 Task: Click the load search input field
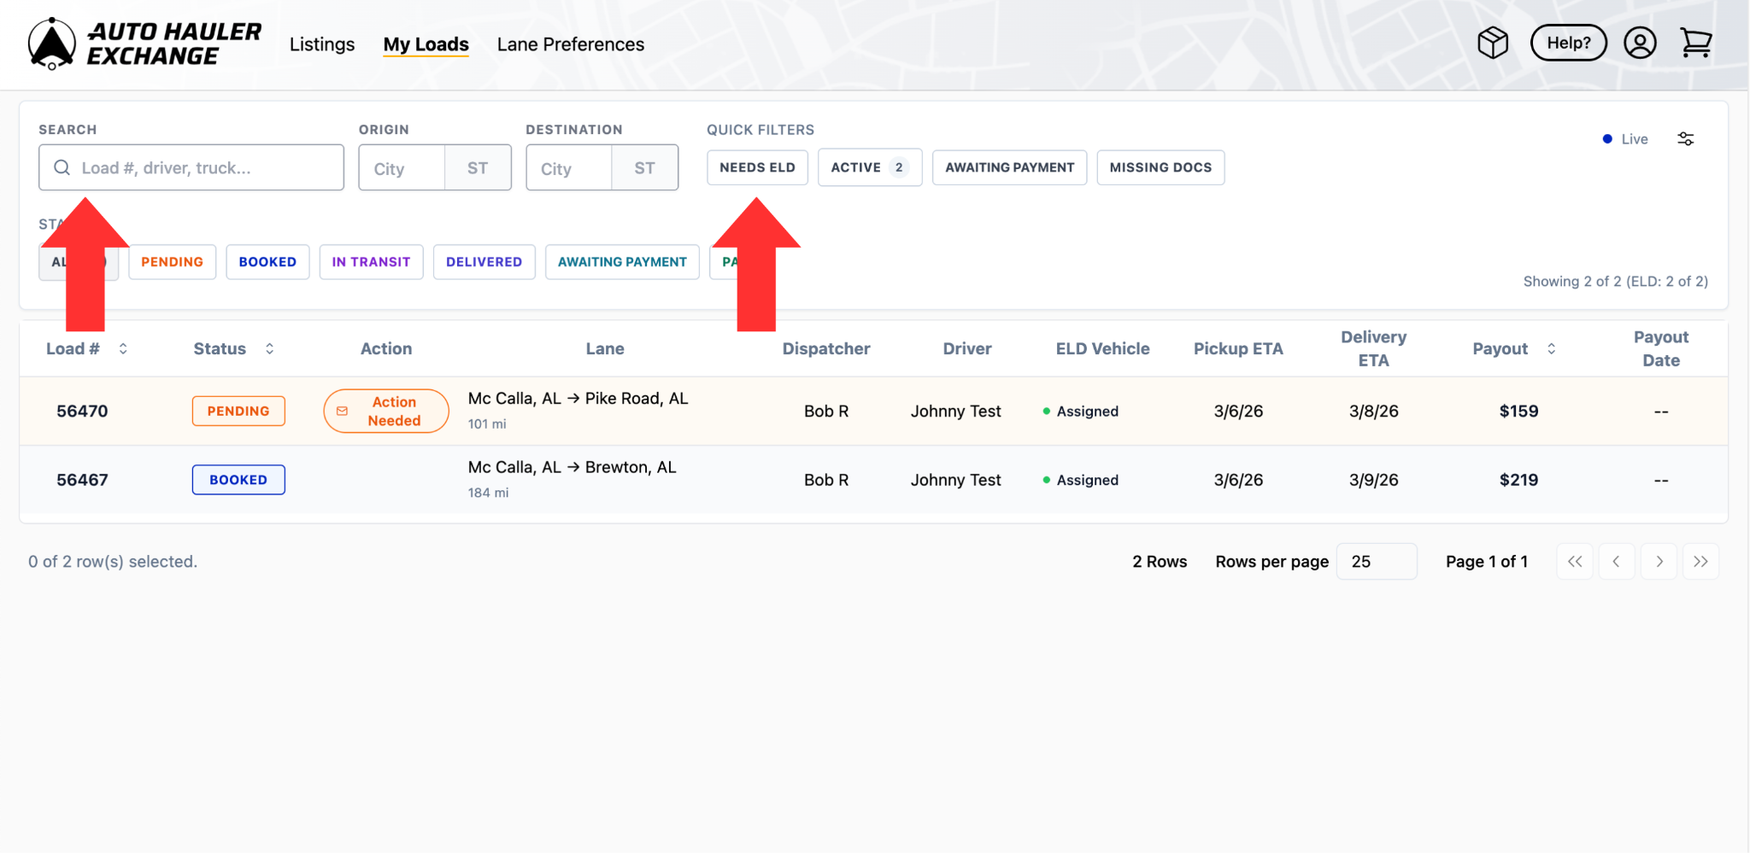coord(205,168)
